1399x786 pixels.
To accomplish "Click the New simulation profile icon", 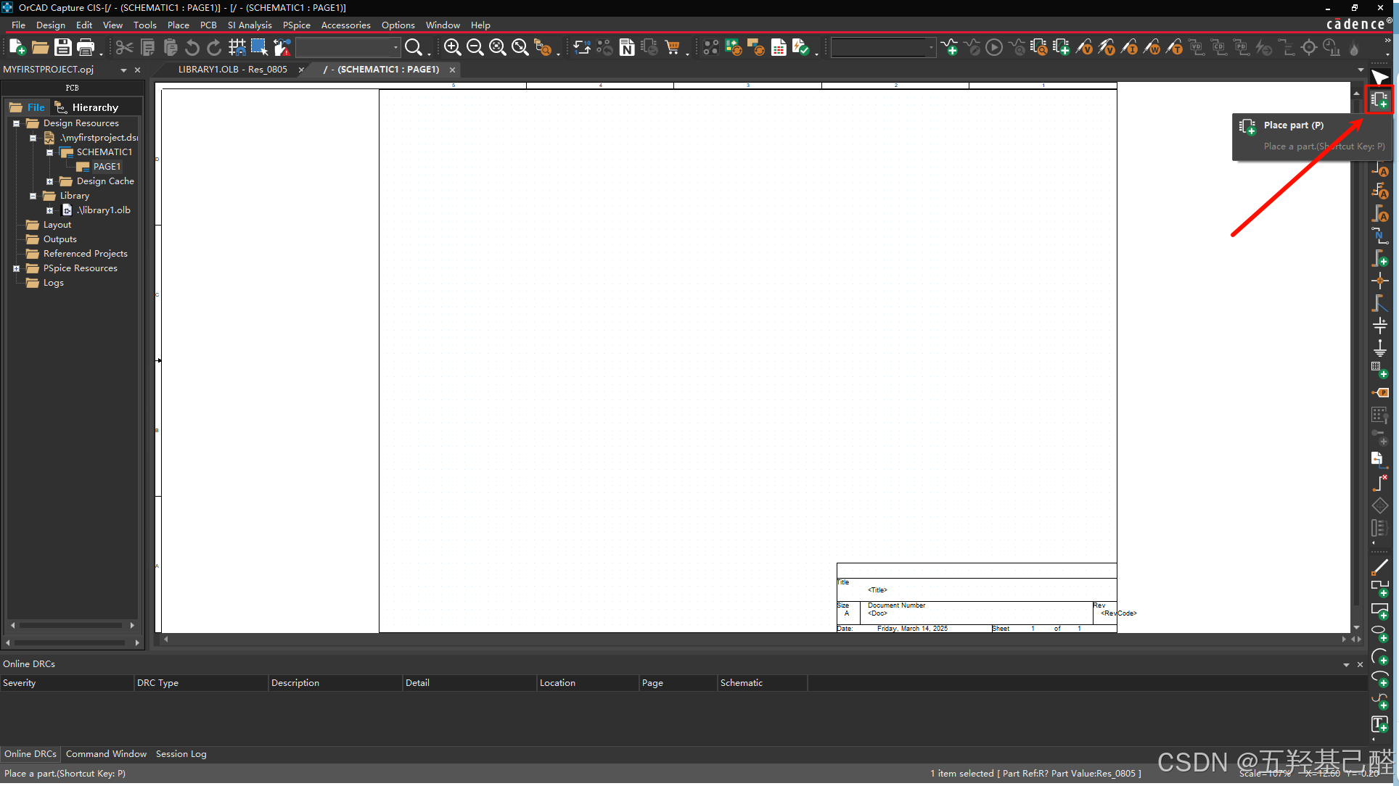I will point(949,48).
